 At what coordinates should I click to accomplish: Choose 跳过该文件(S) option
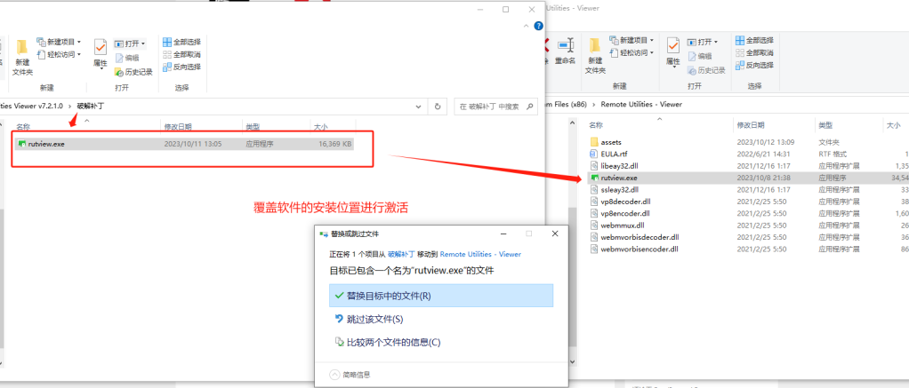441,319
